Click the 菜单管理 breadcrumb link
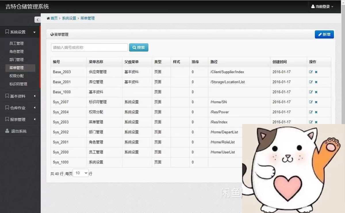 [87, 18]
